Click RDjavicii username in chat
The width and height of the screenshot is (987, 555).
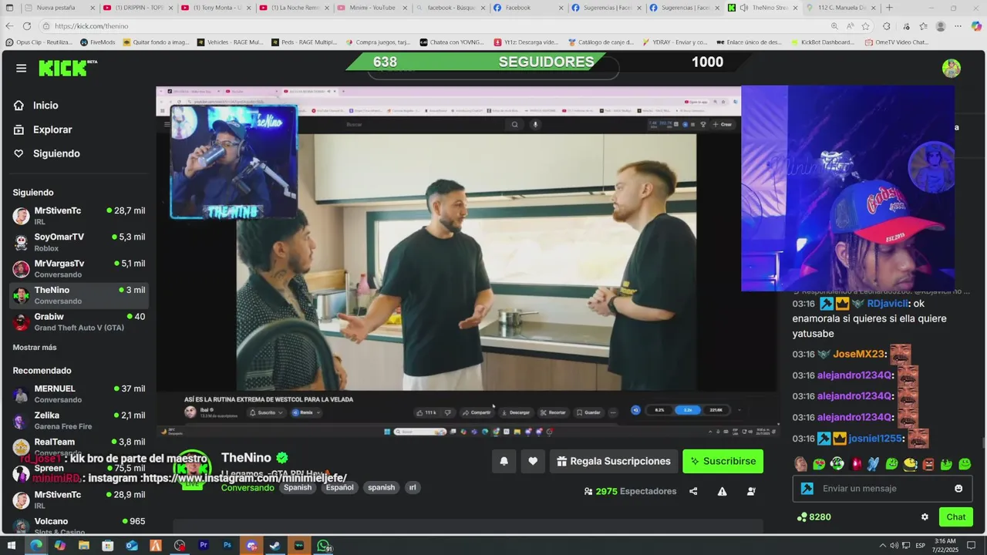888,304
